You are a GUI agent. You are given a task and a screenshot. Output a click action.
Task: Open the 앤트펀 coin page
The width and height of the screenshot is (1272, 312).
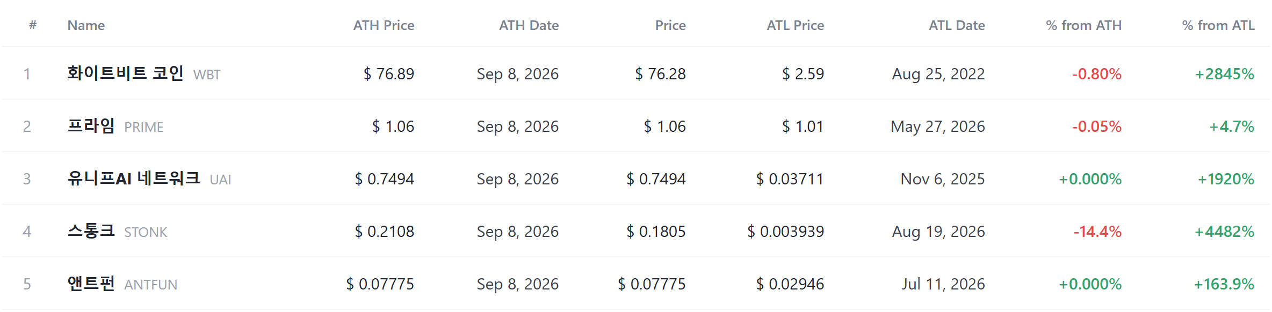coord(91,283)
